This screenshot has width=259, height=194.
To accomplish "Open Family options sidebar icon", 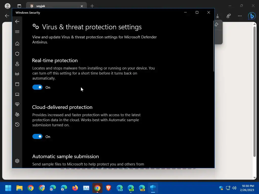I will 17,114.
